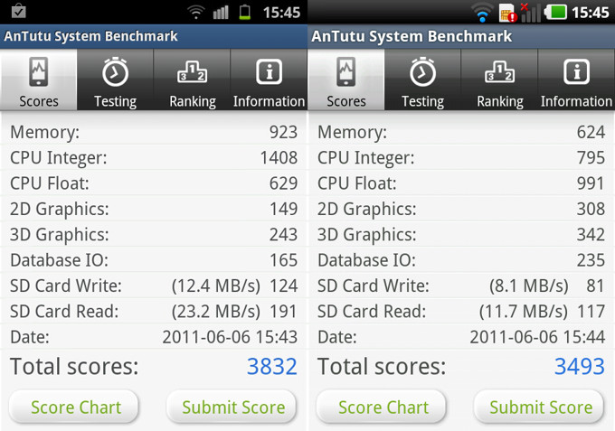
Task: Select CPU Integer score 1408
Action: [x=279, y=157]
